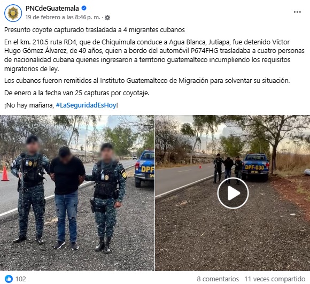This screenshot has width=310, height=284.
Task: Open the three-dot post options menu
Action: coord(297,12)
